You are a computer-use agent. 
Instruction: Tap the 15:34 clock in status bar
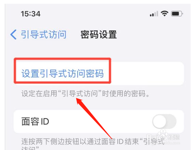30,14
